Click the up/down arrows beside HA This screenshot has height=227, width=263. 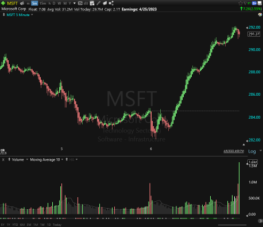click(x=67, y=159)
